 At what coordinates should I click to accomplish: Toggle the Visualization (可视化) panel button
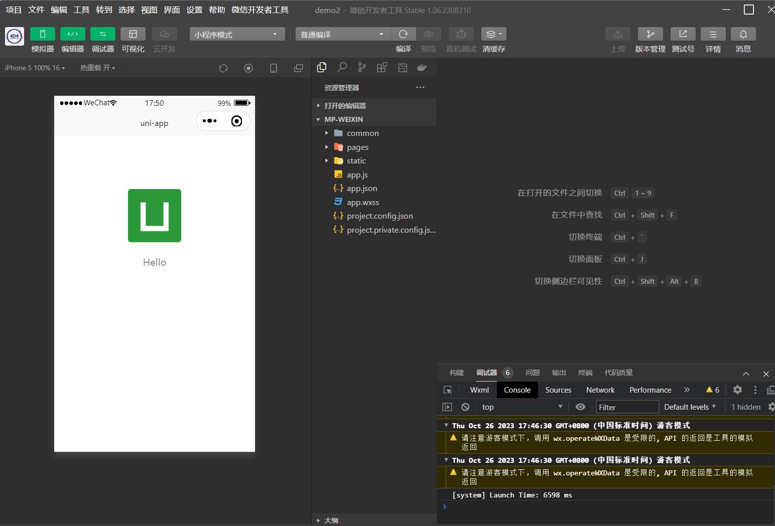coord(133,34)
